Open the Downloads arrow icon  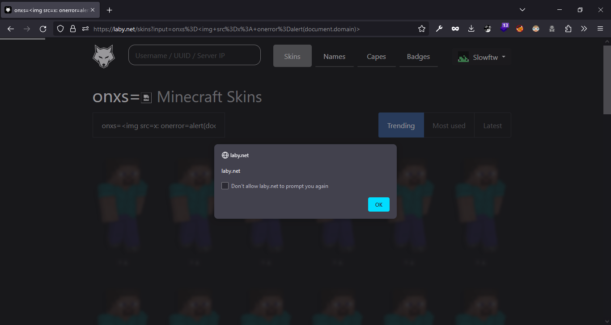471,29
